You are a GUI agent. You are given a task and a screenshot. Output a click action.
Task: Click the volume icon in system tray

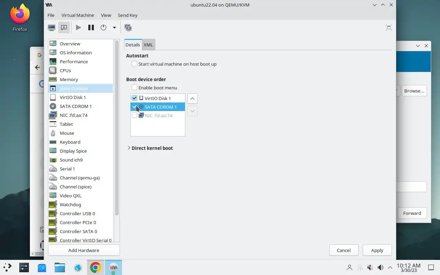(x=381, y=267)
